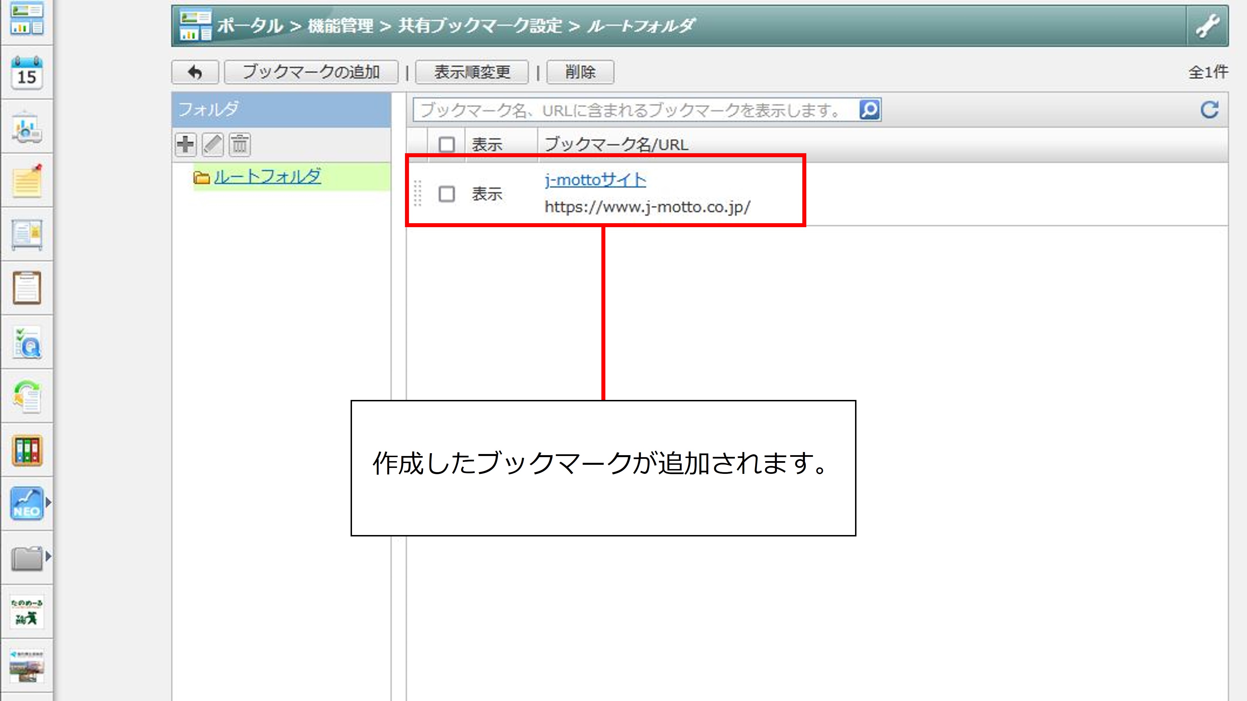1247x701 pixels.
Task: Click the delete folder trash icon
Action: pyautogui.click(x=239, y=144)
